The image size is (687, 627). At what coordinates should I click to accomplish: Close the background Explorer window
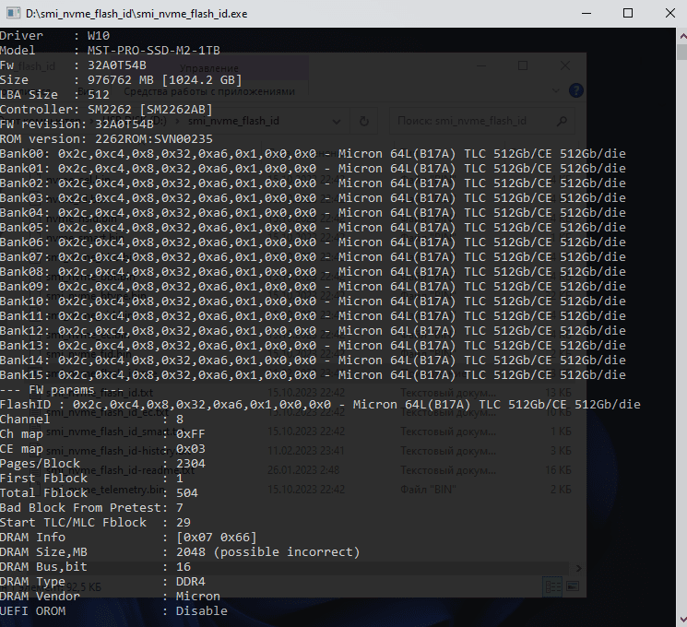pos(565,65)
